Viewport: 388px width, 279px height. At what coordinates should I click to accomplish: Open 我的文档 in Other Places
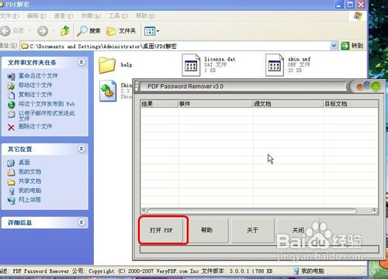pyautogui.click(x=29, y=172)
